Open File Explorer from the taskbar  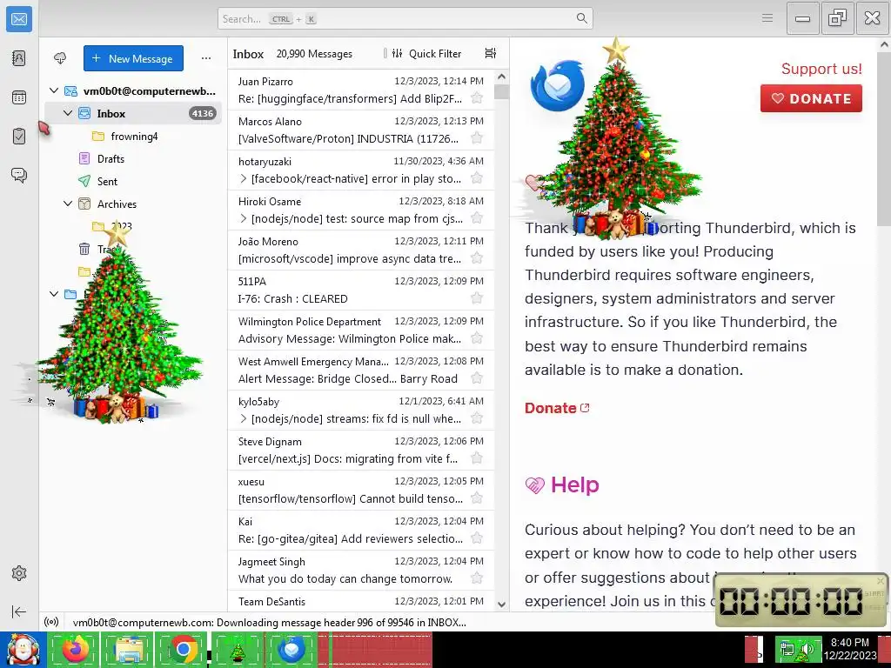tap(129, 649)
